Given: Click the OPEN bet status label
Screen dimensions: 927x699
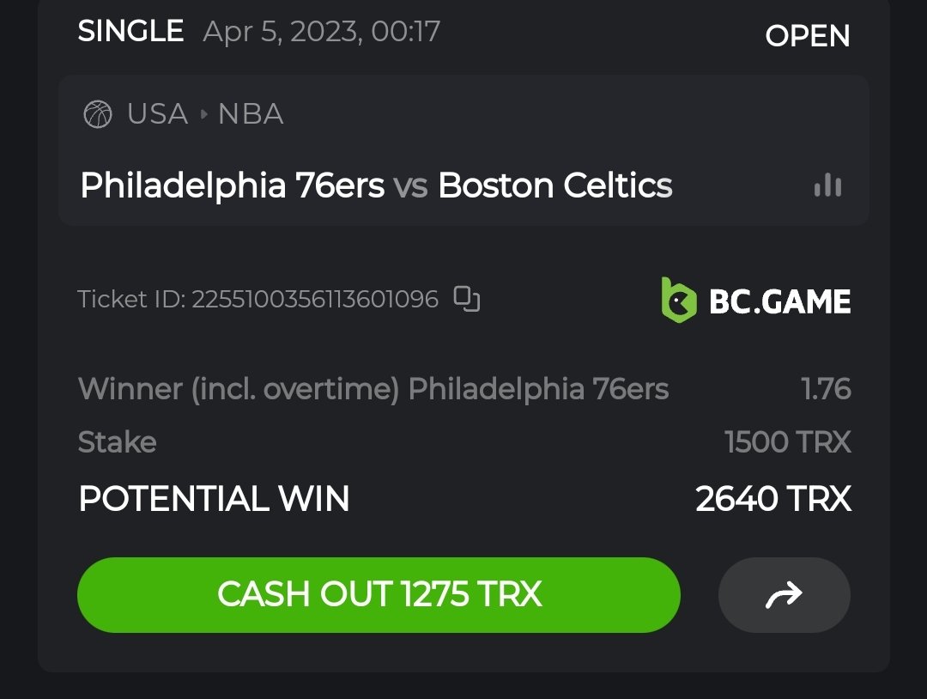Looking at the screenshot, I should 807,36.
